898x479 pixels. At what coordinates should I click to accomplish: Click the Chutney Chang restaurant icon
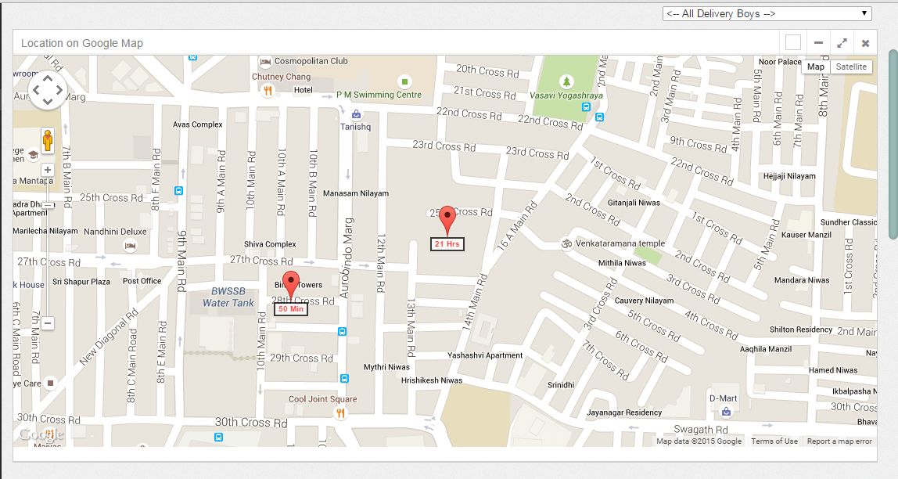[x=268, y=91]
